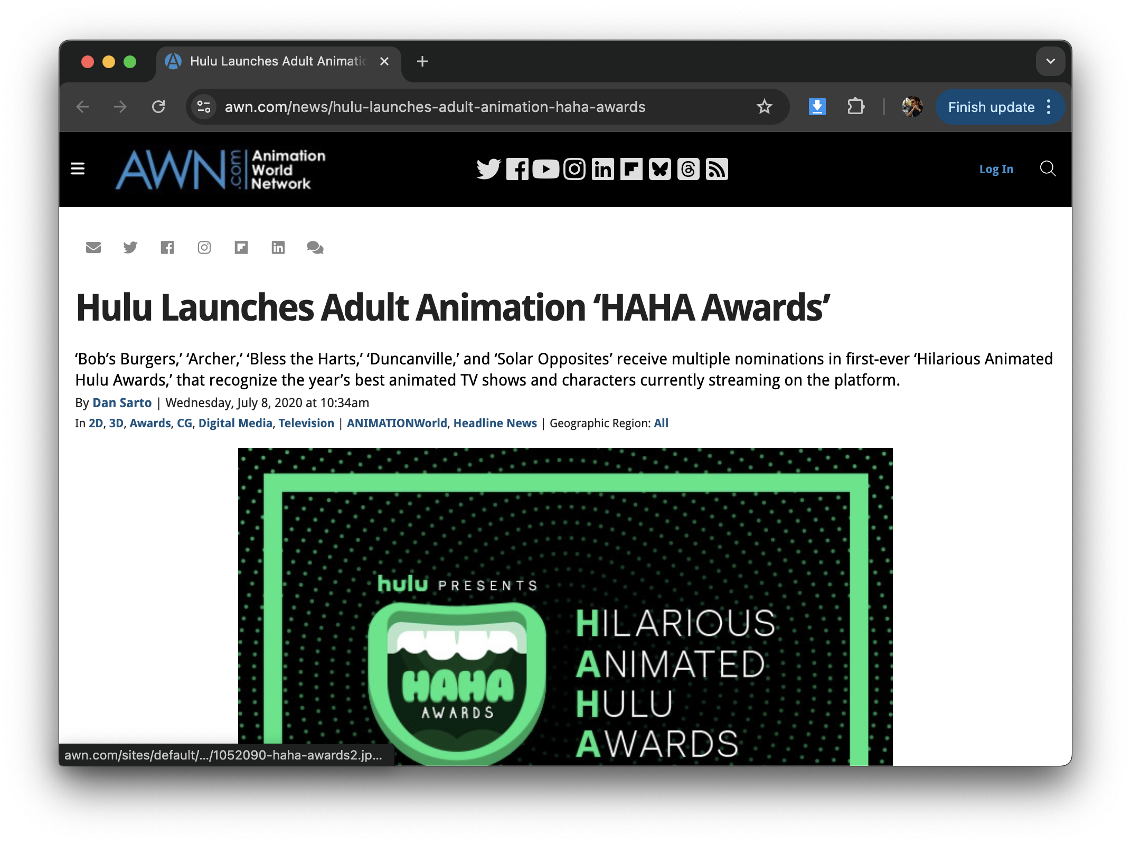Click the AWN Animation World Network logo
Viewport: 1131px width, 844px height.
pyautogui.click(x=221, y=170)
